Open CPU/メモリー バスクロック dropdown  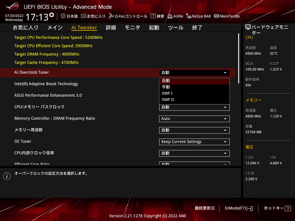194,107
